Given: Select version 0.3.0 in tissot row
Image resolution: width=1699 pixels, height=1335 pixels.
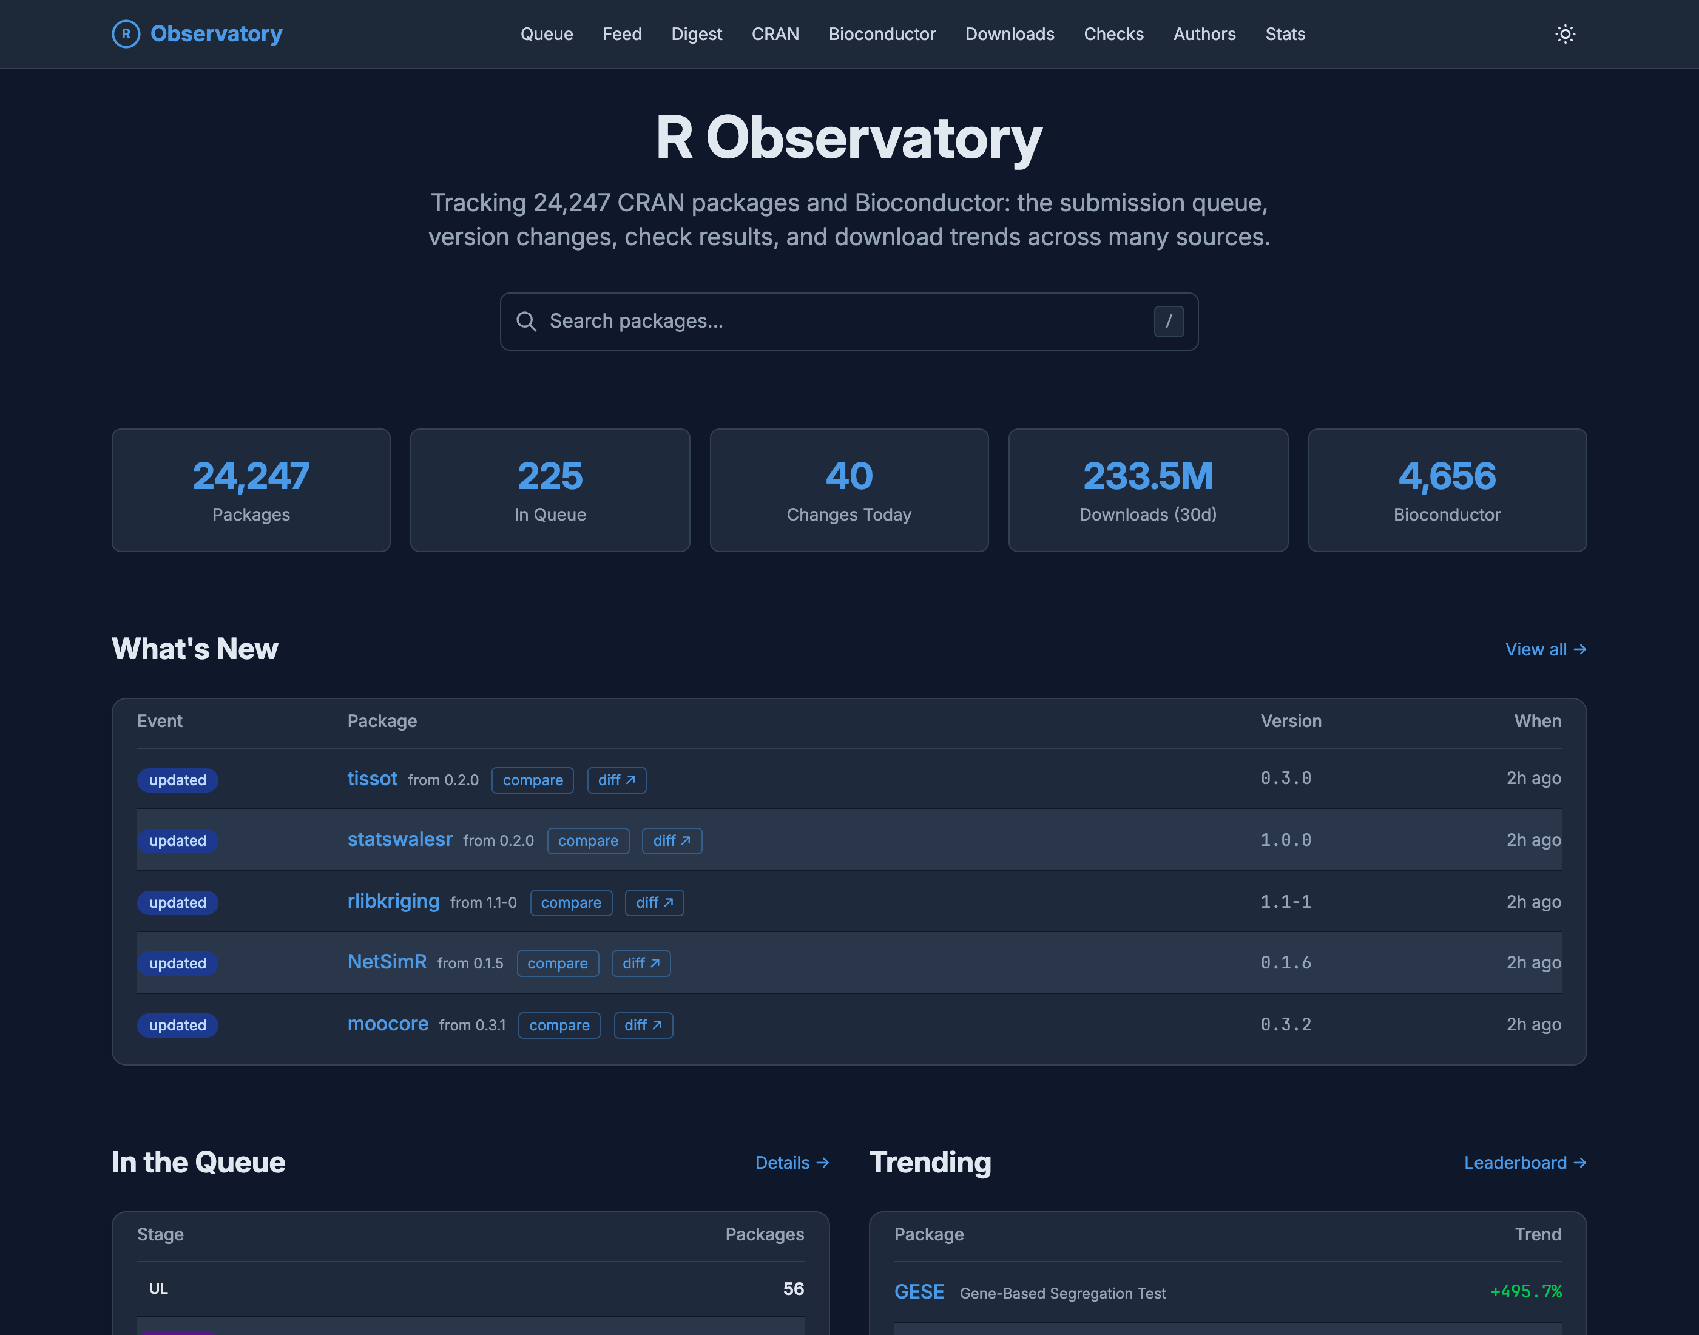Looking at the screenshot, I should 1286,779.
